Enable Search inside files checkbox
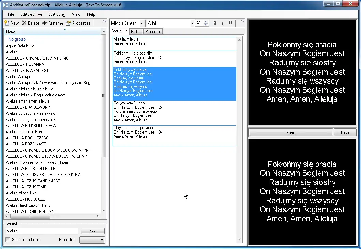 point(8,239)
